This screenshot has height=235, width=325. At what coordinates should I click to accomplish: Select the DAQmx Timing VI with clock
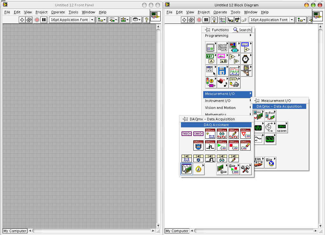coord(198,145)
